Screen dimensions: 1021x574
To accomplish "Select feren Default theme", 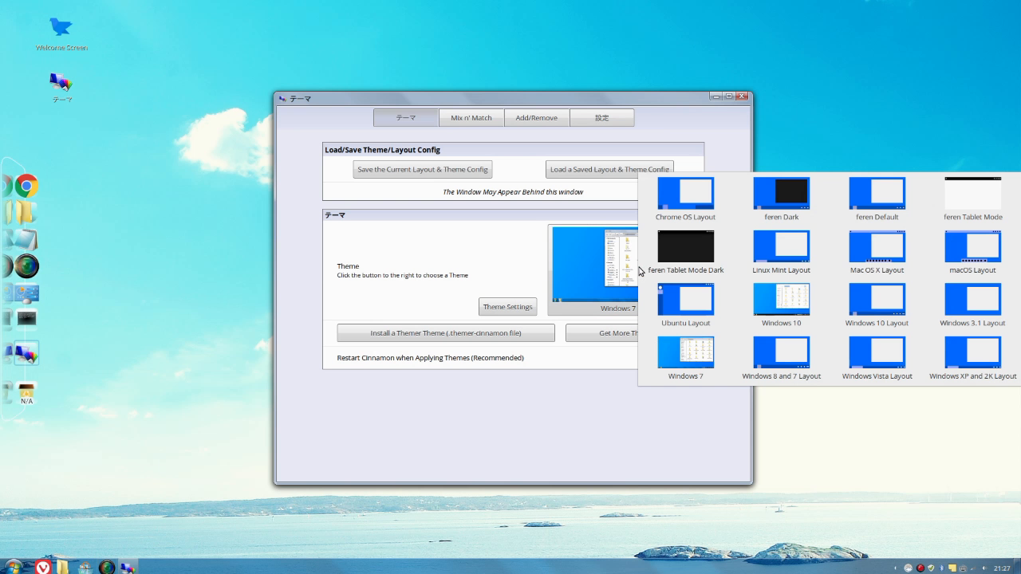I will 877,199.
